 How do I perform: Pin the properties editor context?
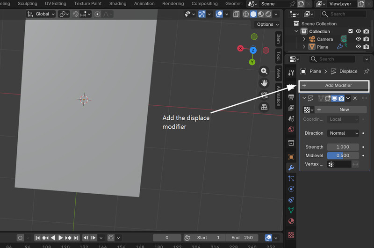[x=367, y=72]
